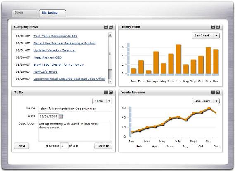Open Upcoming Road Closures Near San Jose Office

tap(69, 79)
